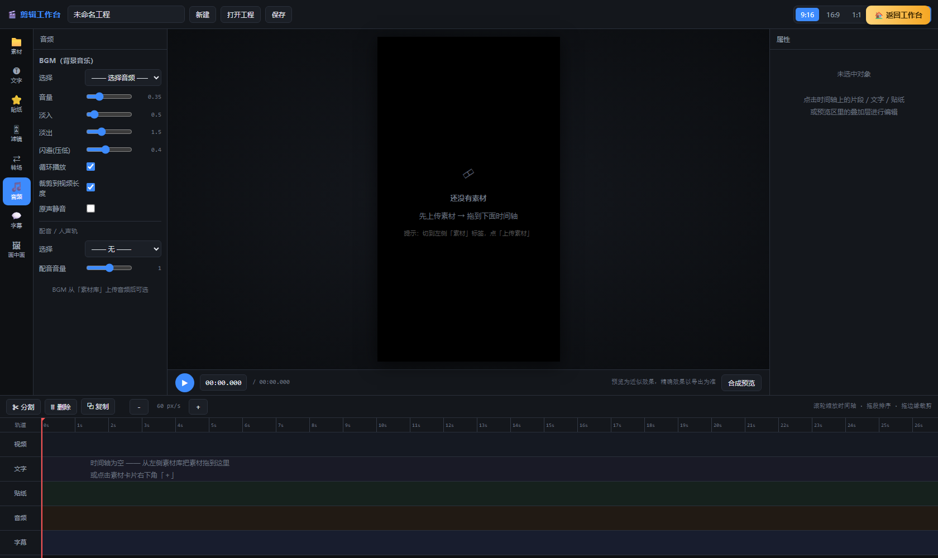Select the 贴纸 track label in timeline
This screenshot has width=938, height=558.
[x=21, y=493]
